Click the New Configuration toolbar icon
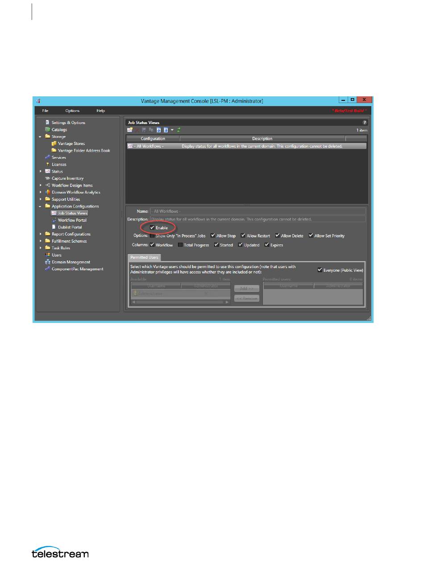424x562 pixels. [x=129, y=130]
